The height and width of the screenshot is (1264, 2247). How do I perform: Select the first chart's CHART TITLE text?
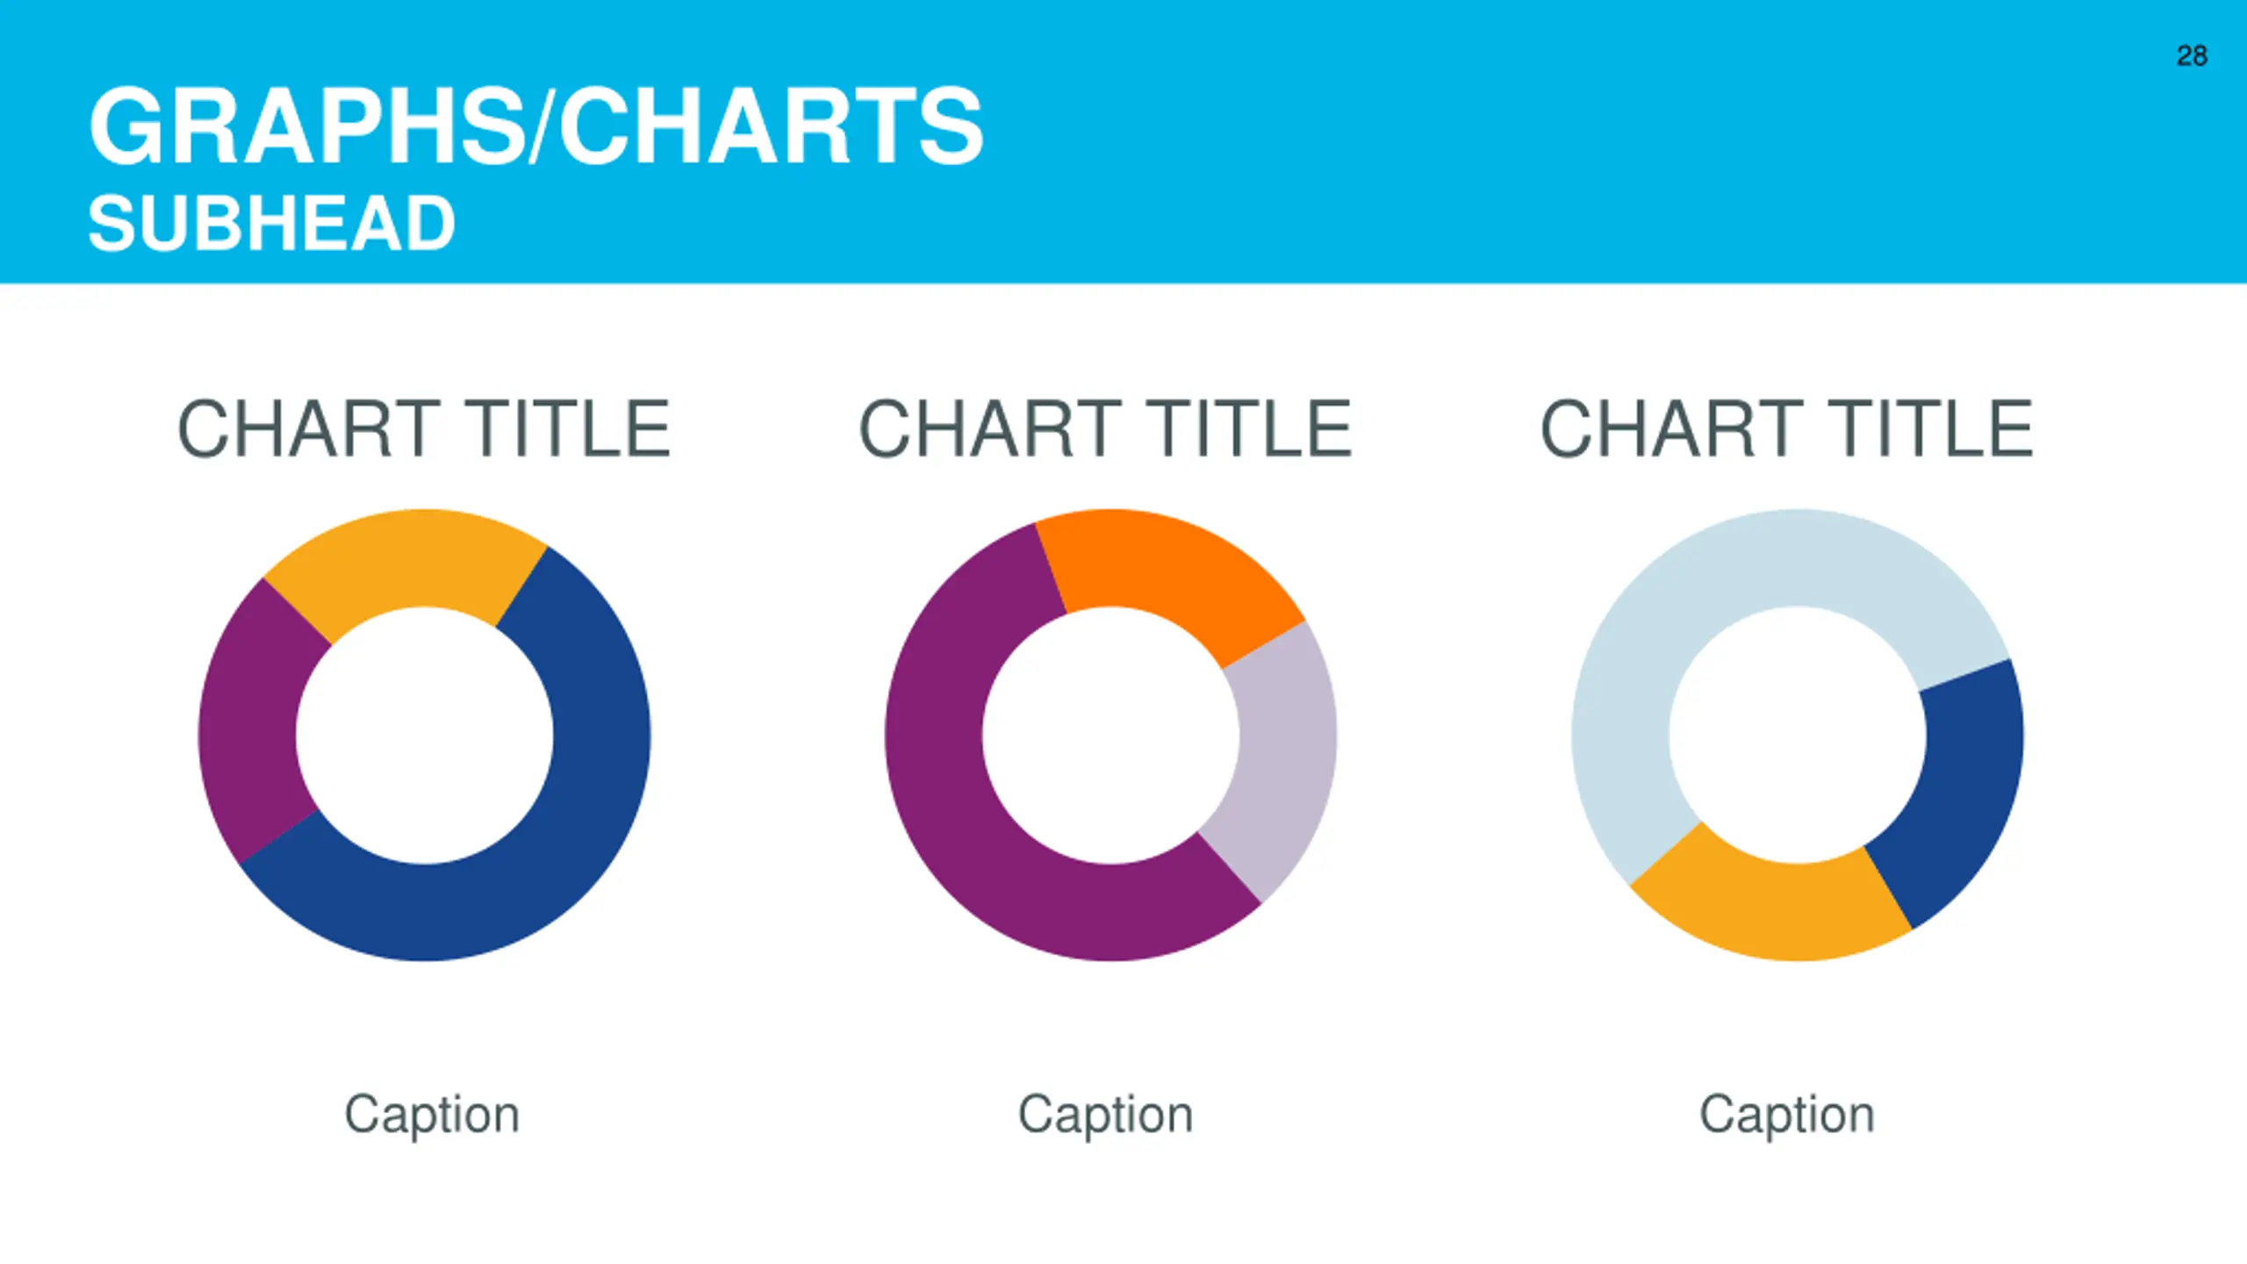[x=424, y=428]
